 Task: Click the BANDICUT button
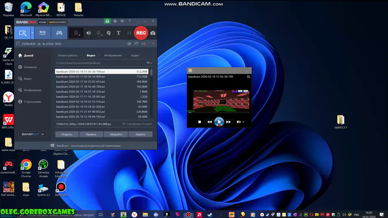tap(32, 134)
